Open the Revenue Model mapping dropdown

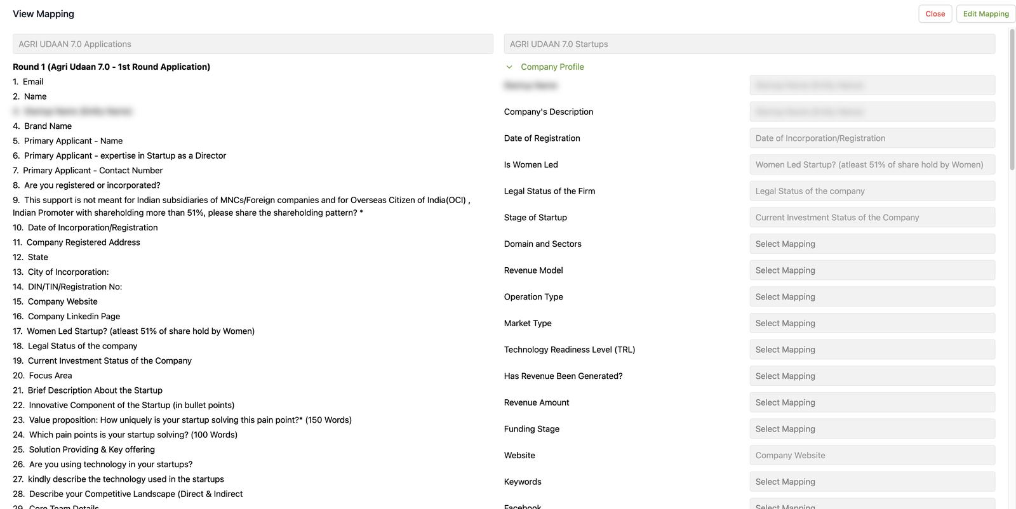pos(872,270)
